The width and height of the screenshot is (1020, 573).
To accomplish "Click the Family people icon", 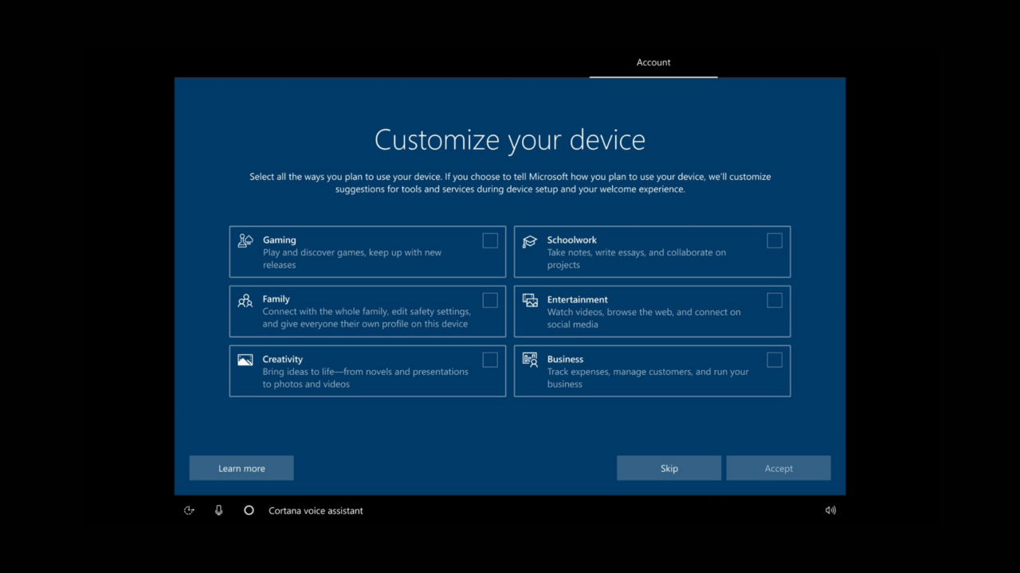I will tap(245, 300).
